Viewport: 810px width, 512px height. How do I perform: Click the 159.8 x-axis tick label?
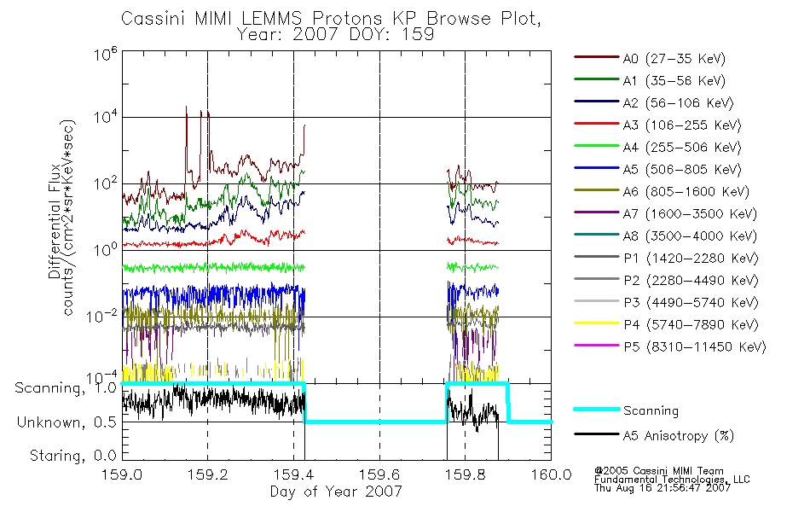(x=465, y=474)
